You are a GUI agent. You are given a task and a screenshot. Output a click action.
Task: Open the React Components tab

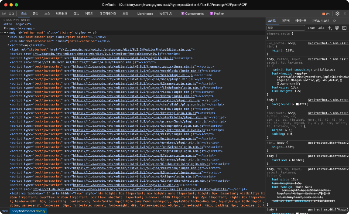tap(192, 14)
